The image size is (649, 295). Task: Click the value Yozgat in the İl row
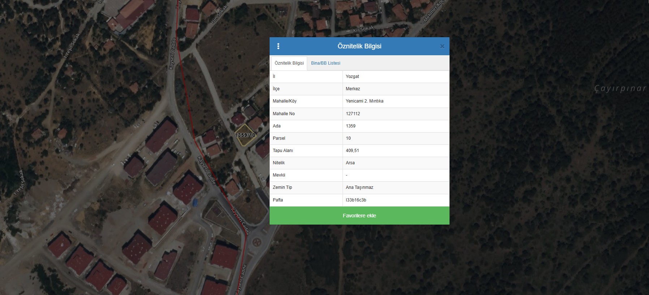[x=352, y=77]
